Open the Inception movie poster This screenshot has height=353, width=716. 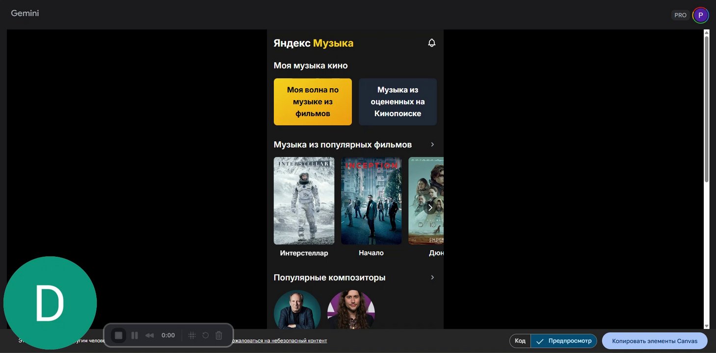pyautogui.click(x=371, y=201)
